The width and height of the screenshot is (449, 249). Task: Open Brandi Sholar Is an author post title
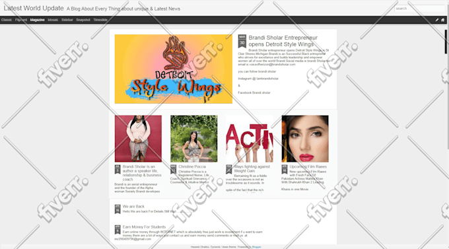142,173
